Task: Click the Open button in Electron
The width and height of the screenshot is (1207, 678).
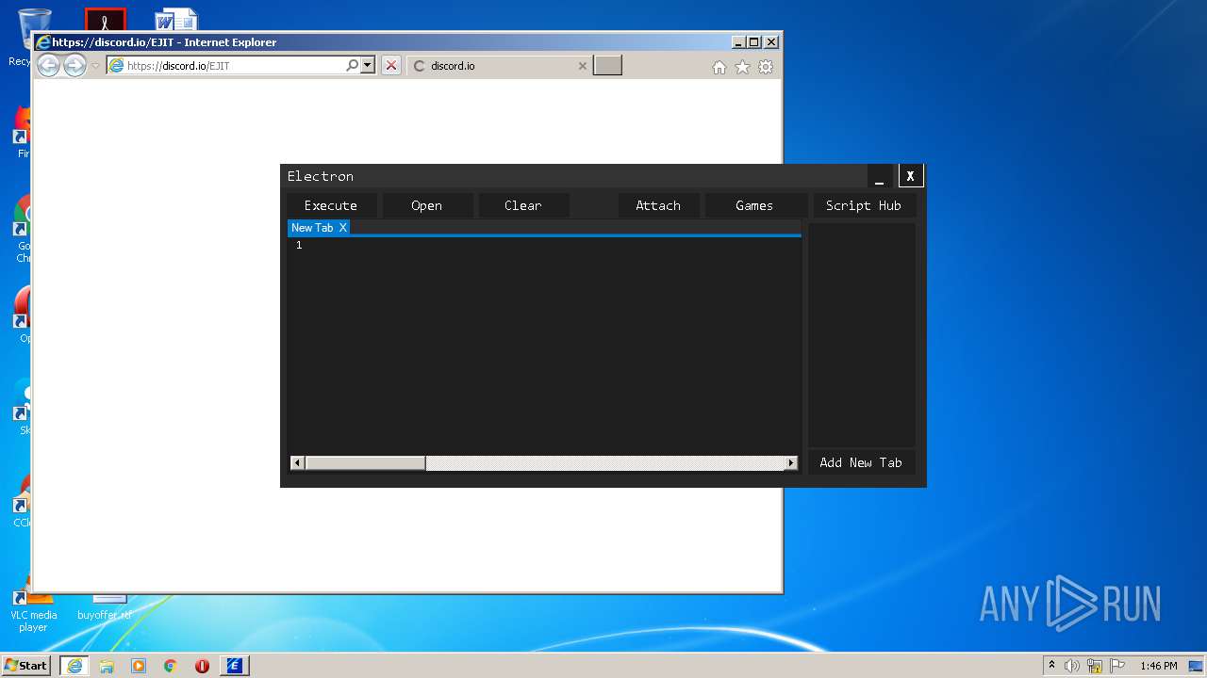Action: [426, 205]
